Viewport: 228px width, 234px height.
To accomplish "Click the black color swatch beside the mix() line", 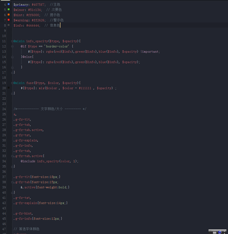I will 9,88.
